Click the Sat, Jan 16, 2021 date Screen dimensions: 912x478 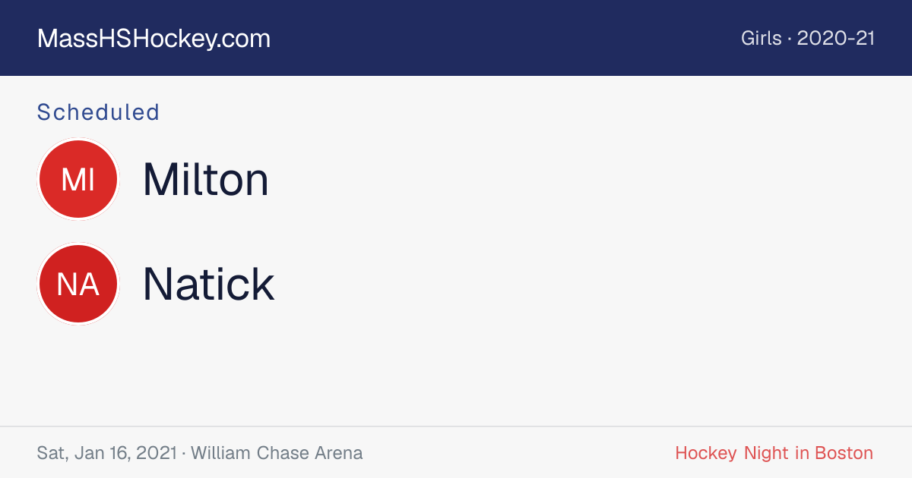[106, 453]
